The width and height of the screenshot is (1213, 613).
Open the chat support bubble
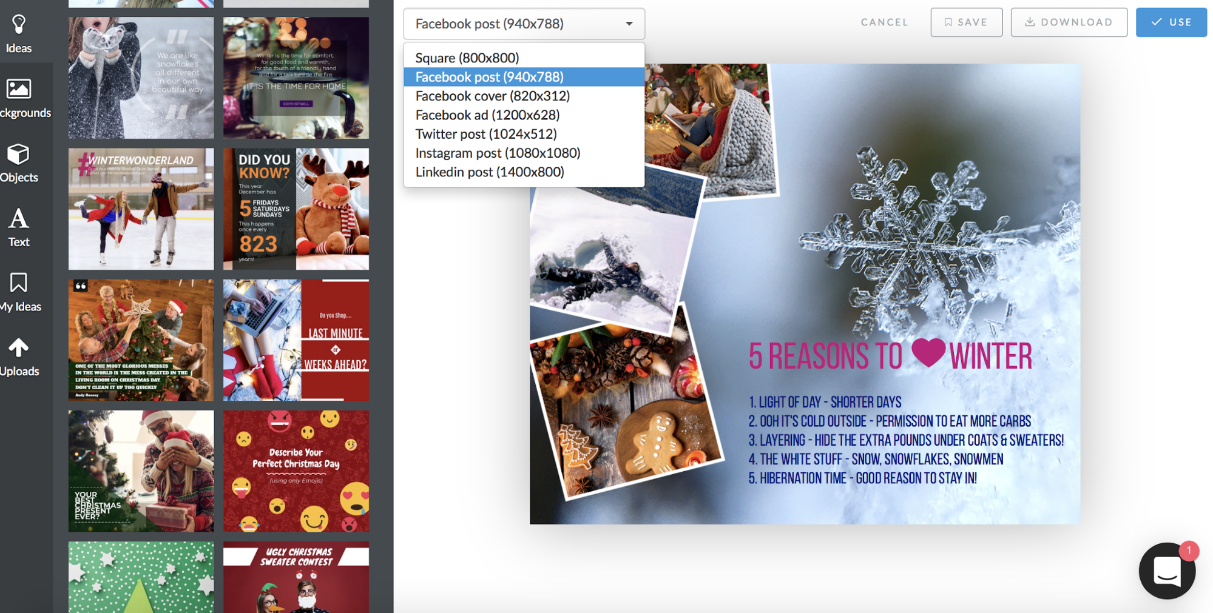tap(1166, 571)
